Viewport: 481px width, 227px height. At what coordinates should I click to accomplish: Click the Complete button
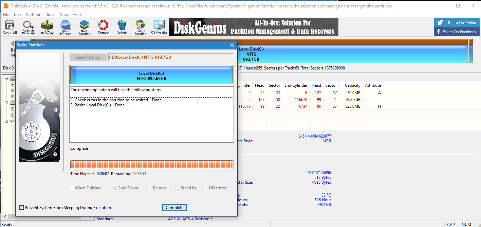pyautogui.click(x=174, y=208)
